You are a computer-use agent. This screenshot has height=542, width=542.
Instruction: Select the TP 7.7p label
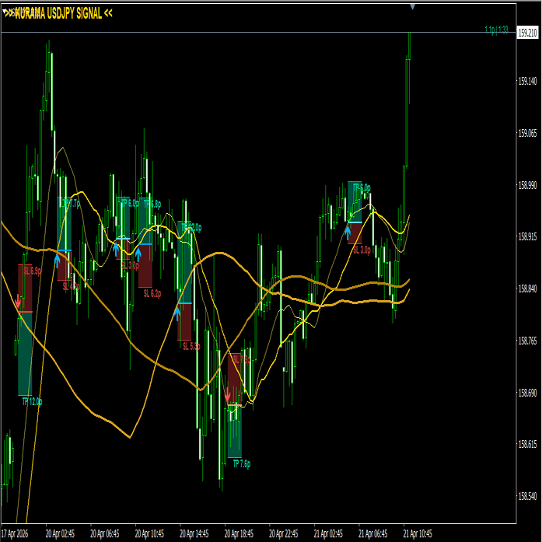(x=72, y=204)
